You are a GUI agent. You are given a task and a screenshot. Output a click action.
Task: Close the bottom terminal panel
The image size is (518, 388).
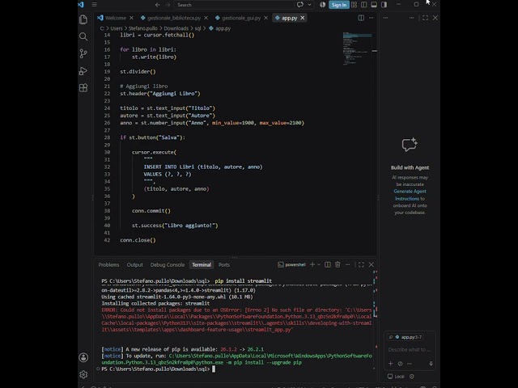click(x=372, y=264)
